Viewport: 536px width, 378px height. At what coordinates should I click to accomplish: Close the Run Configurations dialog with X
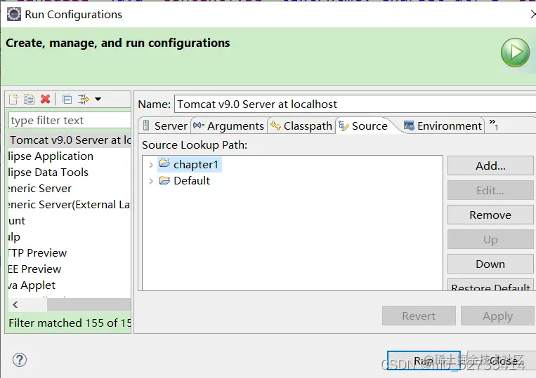(x=532, y=14)
